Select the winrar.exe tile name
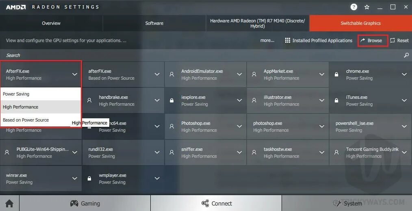 [x=16, y=175]
